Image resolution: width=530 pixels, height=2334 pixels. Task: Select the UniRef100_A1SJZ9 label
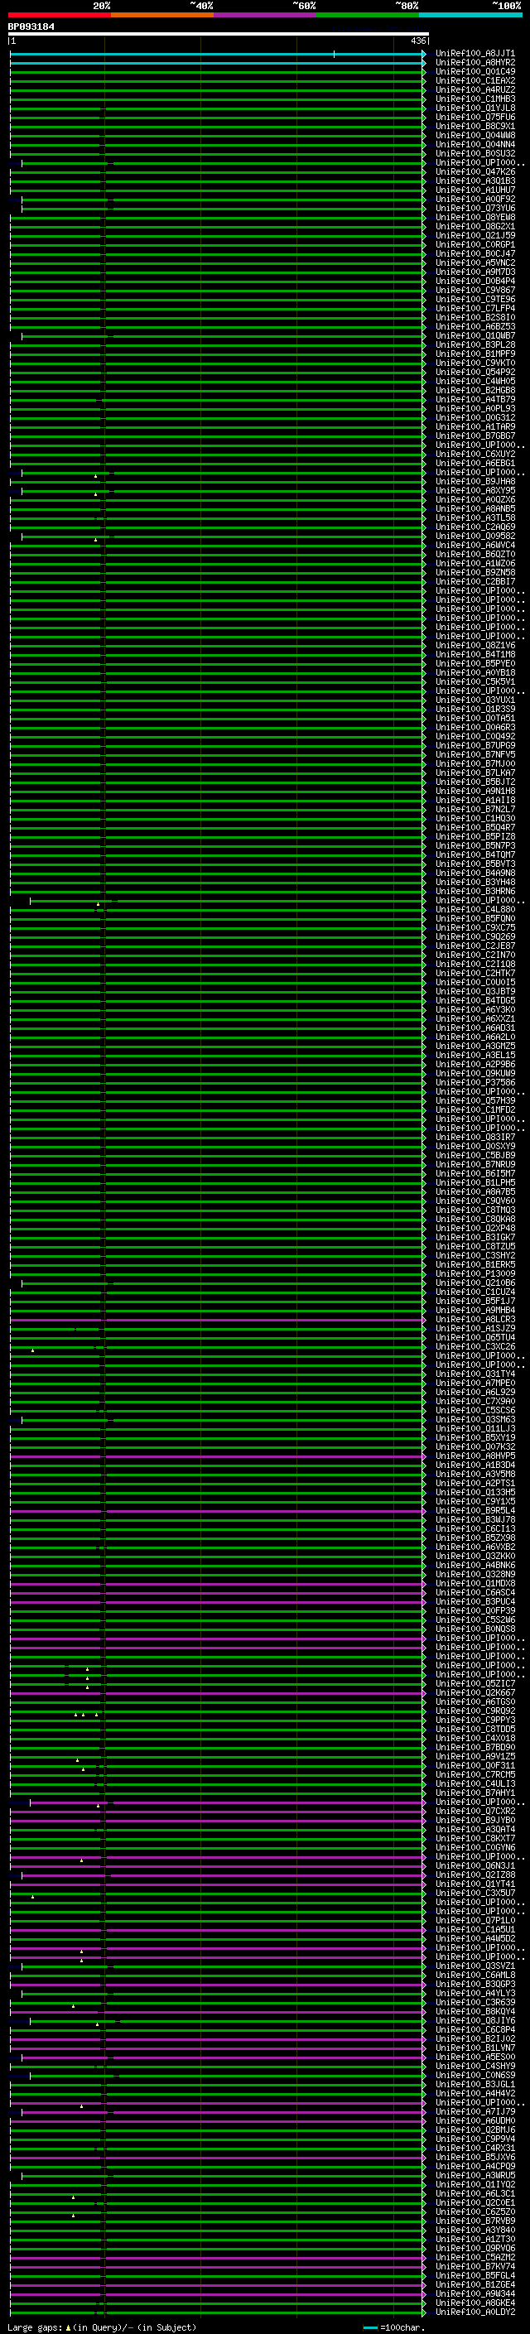click(x=475, y=1329)
